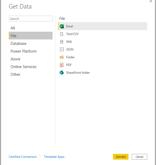The height and width of the screenshot is (165, 156).
Task: Show Power Platform connectors
Action: pyautogui.click(x=23, y=51)
